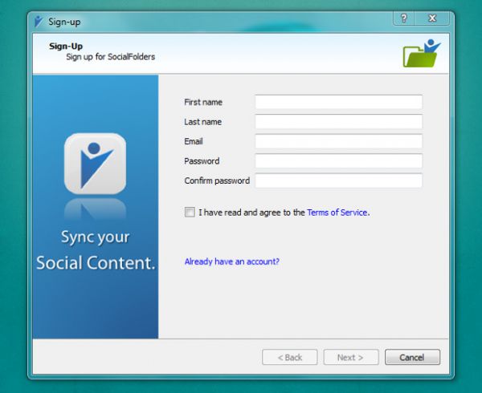Screen dimensions: 482x393
Task: Click the large SocialFolders logo in sidebar
Action: point(95,164)
